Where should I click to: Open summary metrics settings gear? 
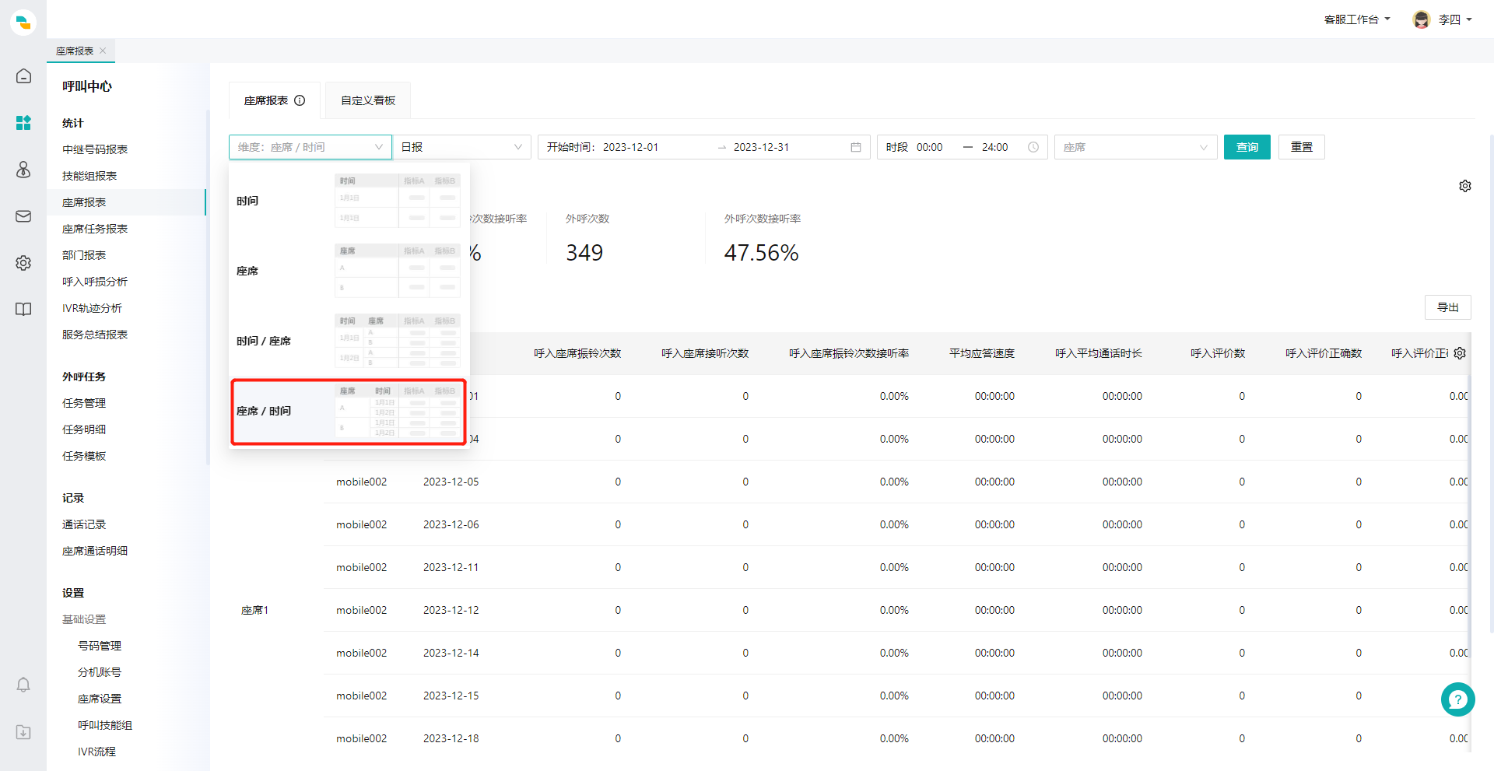[1465, 186]
